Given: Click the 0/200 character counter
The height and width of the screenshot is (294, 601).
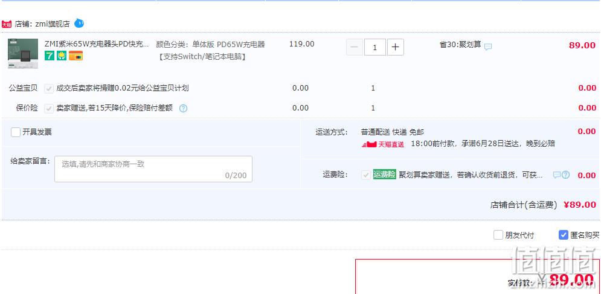Looking at the screenshot, I should [x=236, y=176].
